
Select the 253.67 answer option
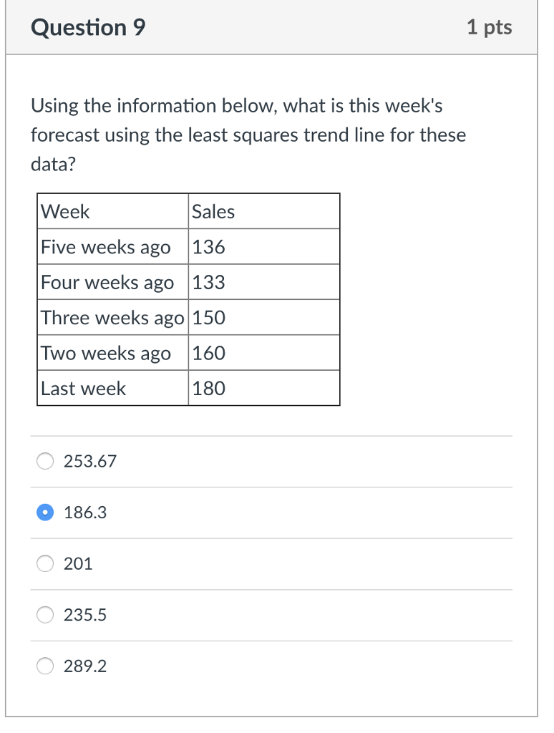(x=44, y=461)
